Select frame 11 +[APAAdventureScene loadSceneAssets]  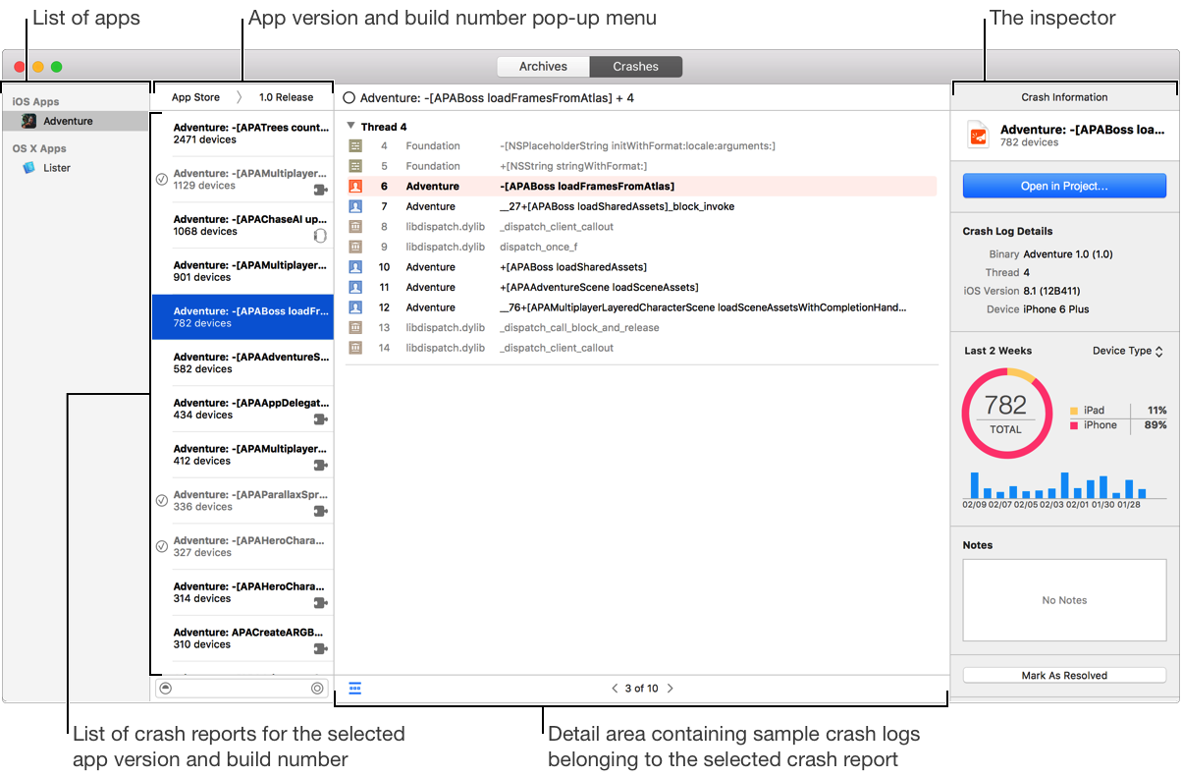pos(642,287)
